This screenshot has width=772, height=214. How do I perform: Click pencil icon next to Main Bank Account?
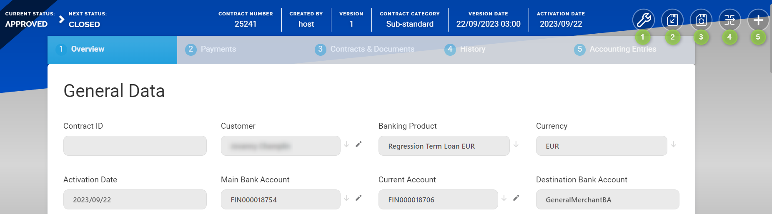(x=358, y=198)
